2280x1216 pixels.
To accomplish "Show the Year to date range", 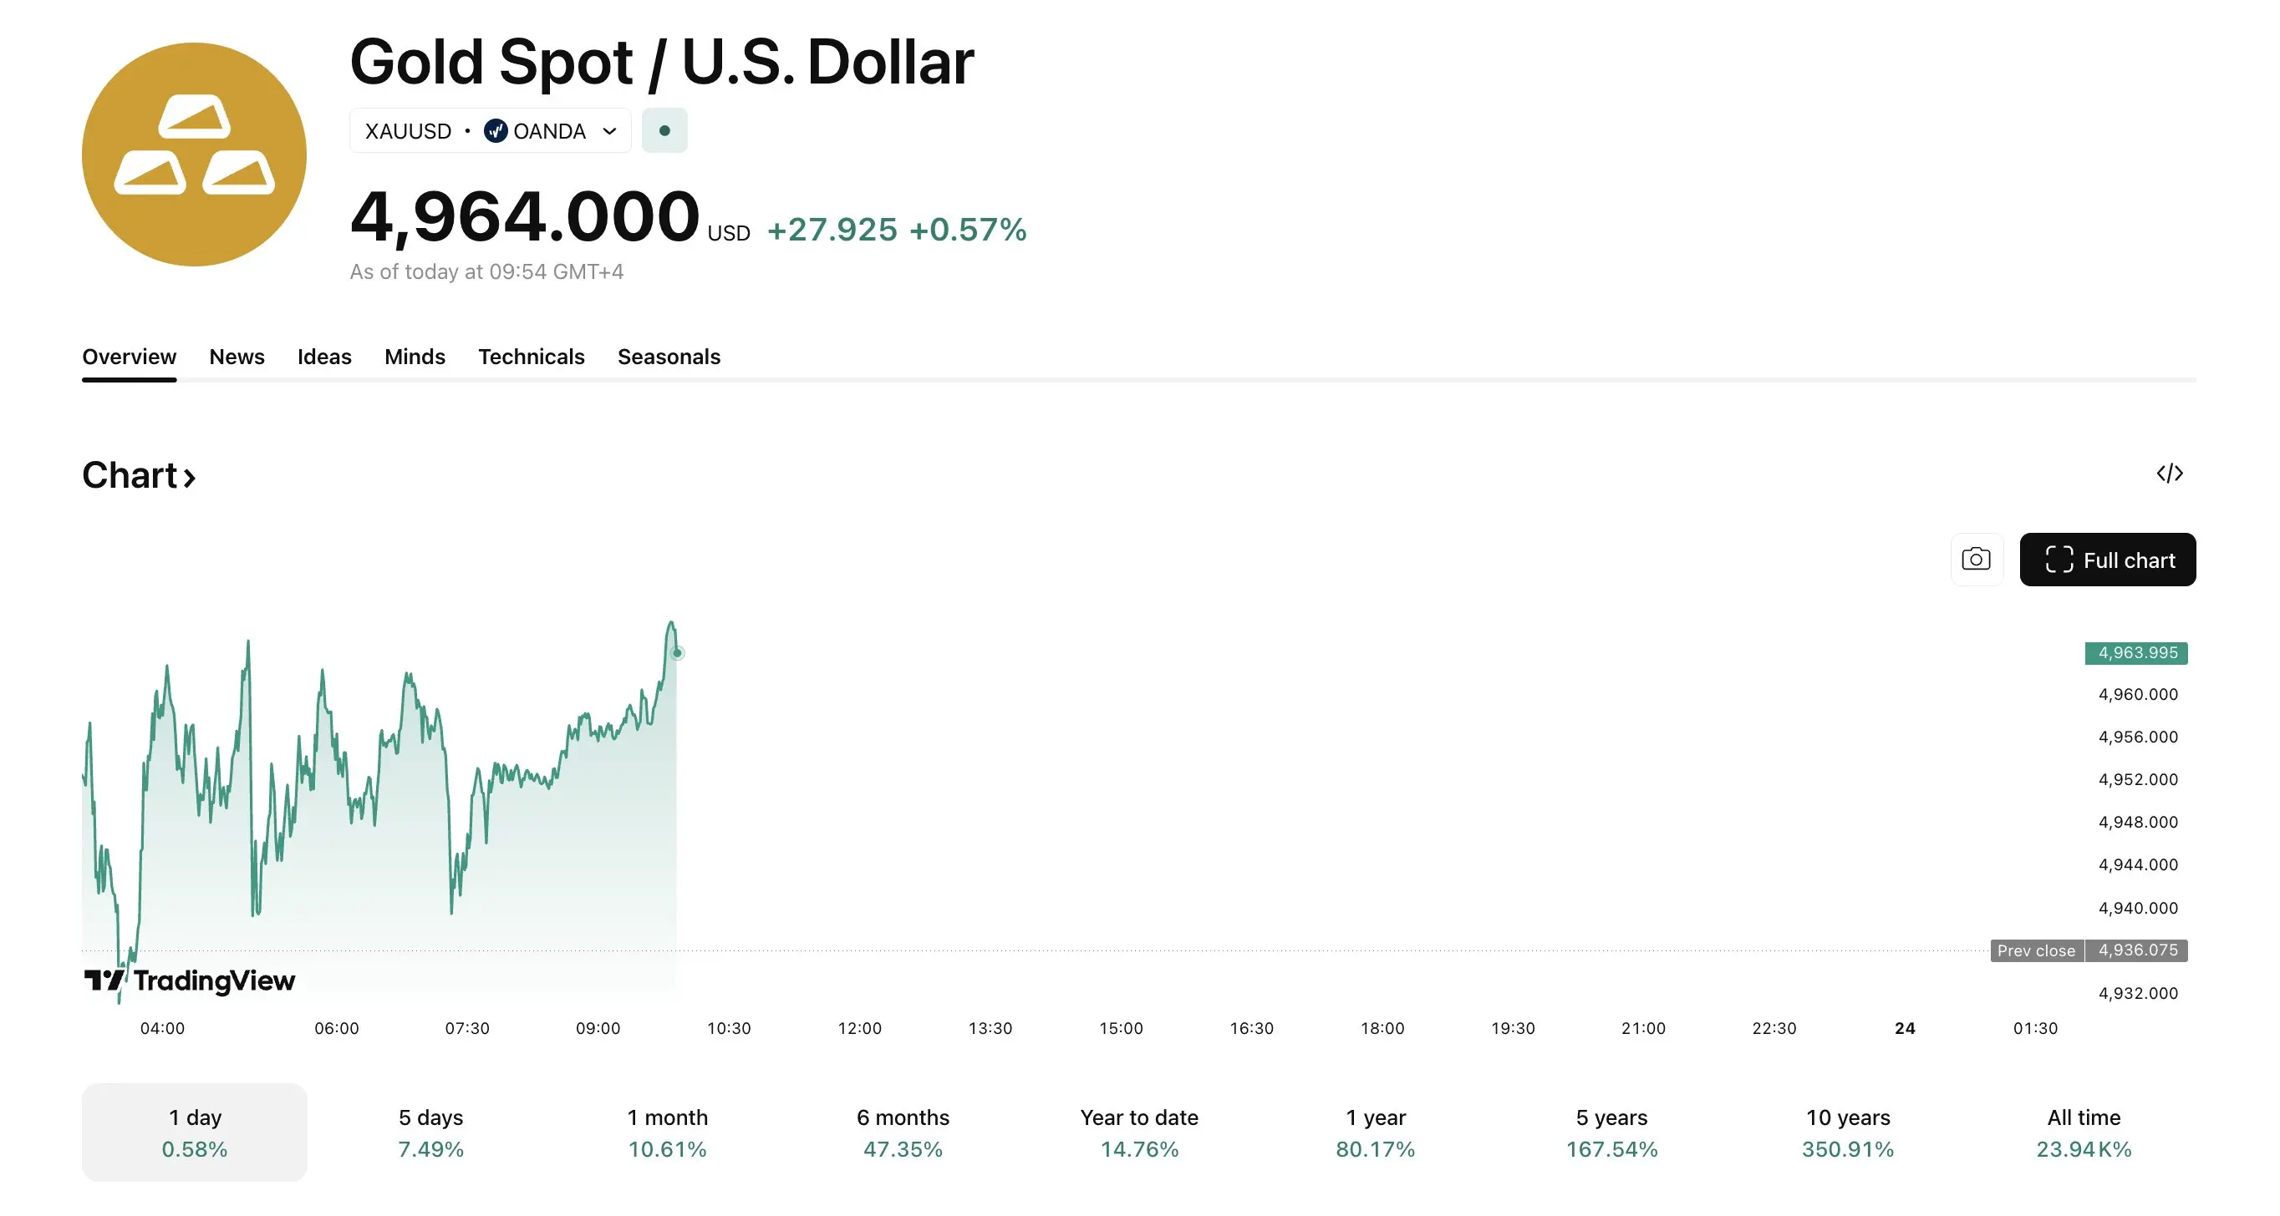I will tap(1138, 1132).
